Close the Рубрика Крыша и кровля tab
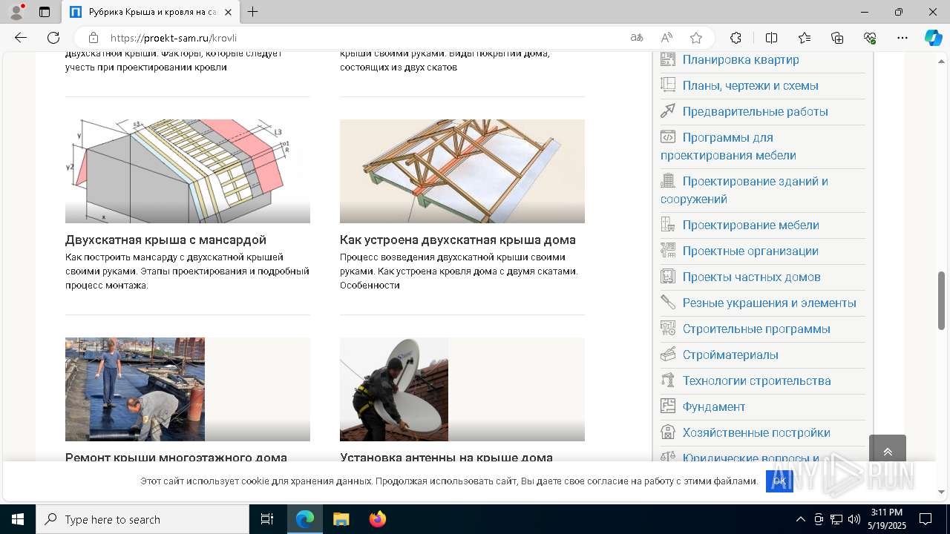Image resolution: width=950 pixels, height=534 pixels. [228, 12]
